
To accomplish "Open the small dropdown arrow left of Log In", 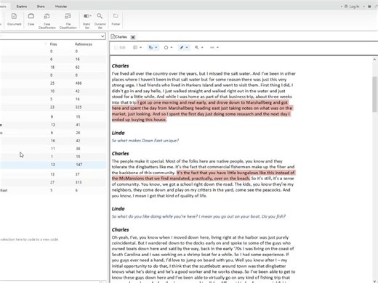I will click(342, 7).
